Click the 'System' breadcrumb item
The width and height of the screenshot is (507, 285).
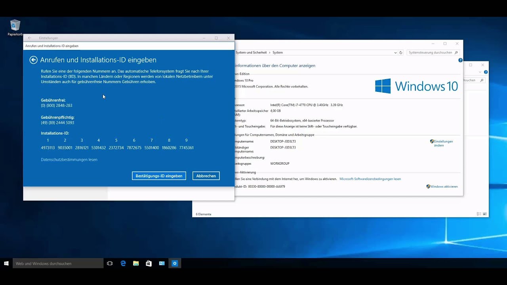coord(278,52)
